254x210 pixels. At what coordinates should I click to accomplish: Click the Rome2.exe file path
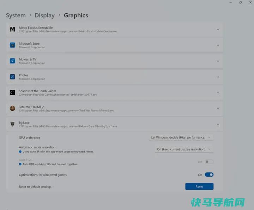coord(66,110)
